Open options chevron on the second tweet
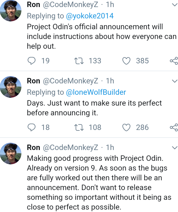 [x=175, y=81]
